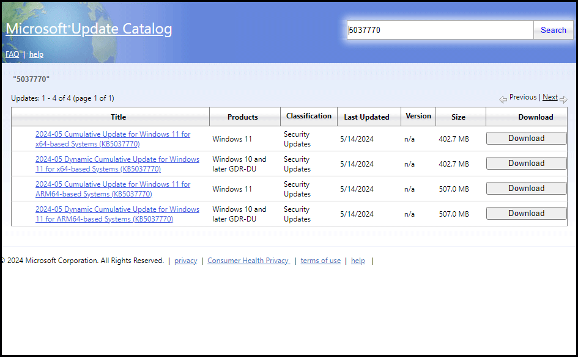Sort by the Title column header
Image resolution: width=578 pixels, height=357 pixels.
118,117
